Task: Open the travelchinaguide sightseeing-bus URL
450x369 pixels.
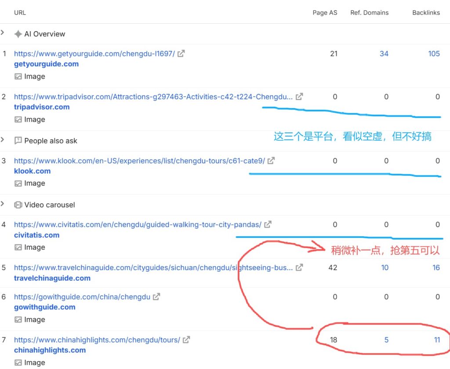Action: (153, 268)
